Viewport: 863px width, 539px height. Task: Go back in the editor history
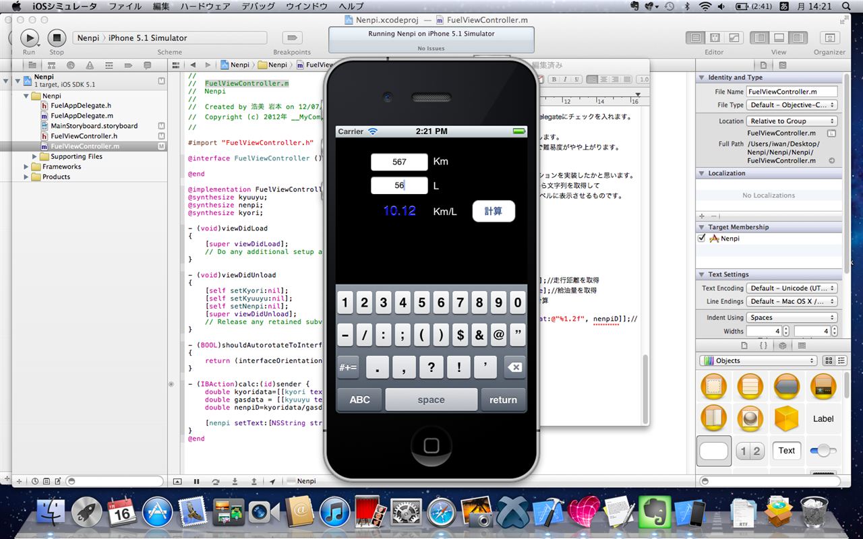[194, 65]
